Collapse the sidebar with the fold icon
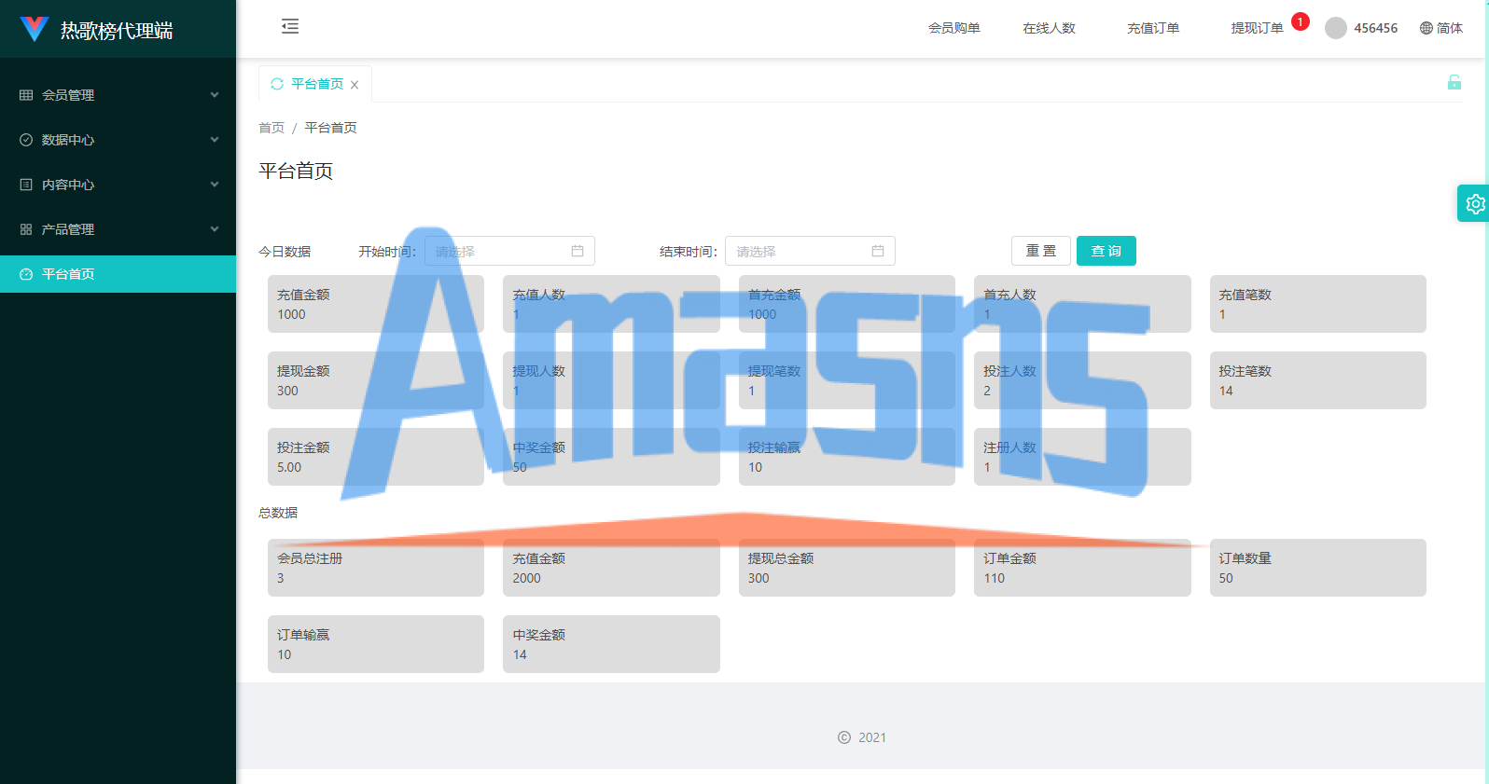The height and width of the screenshot is (784, 1489). [290, 26]
